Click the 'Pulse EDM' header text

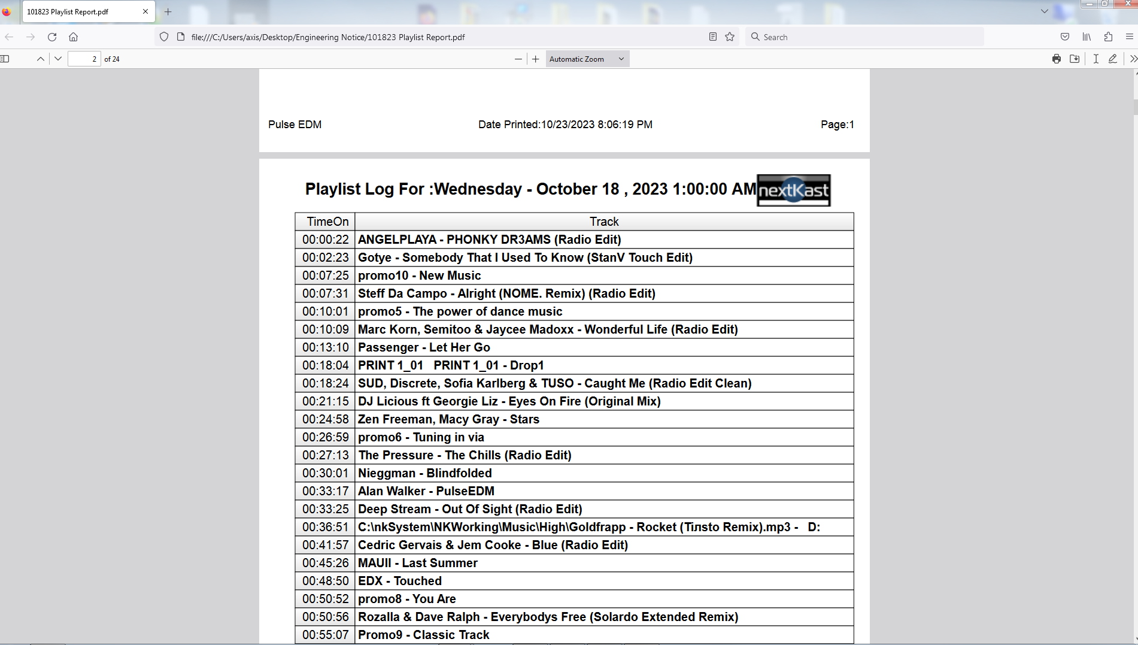(x=295, y=125)
